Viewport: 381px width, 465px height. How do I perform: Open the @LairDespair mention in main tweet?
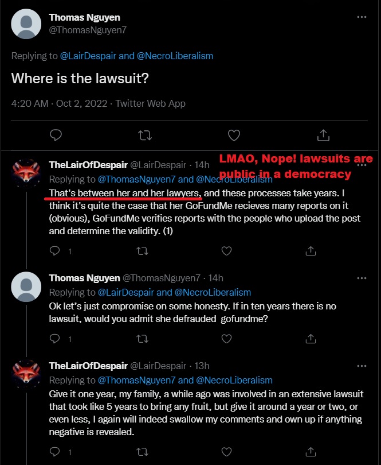87,56
